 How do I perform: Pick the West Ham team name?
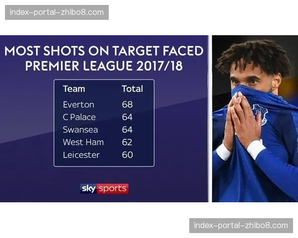(x=83, y=142)
